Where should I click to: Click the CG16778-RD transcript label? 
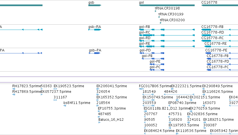[x=213, y=32]
